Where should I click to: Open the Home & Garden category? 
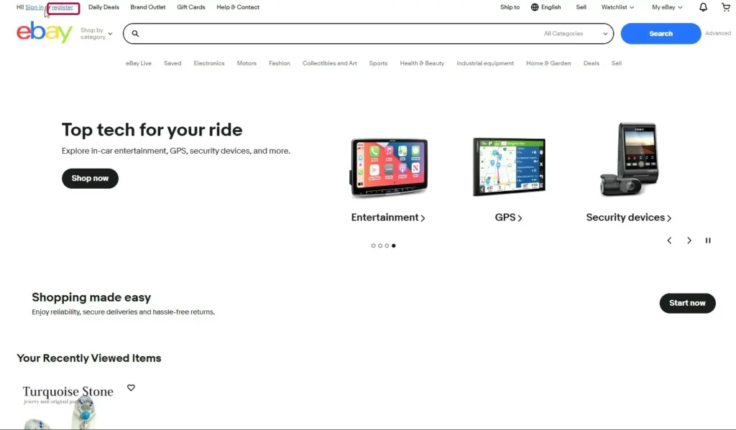[548, 63]
